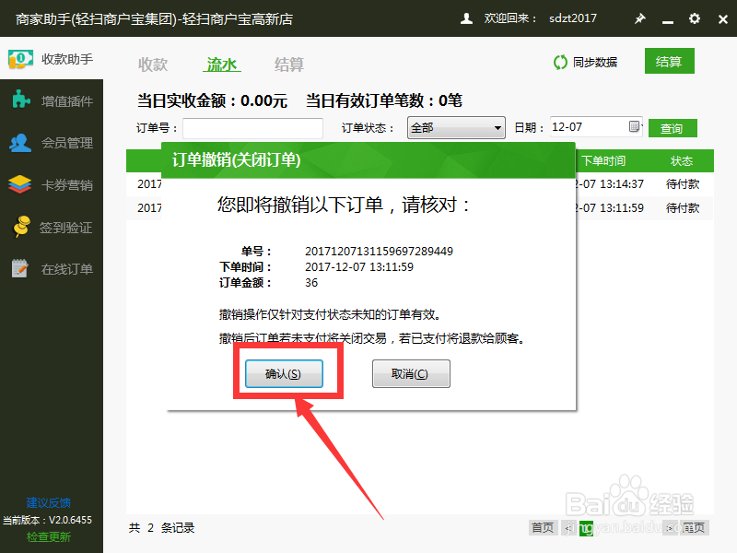The image size is (737, 553).
Task: Open settings via the gear icon
Action: pos(694,18)
